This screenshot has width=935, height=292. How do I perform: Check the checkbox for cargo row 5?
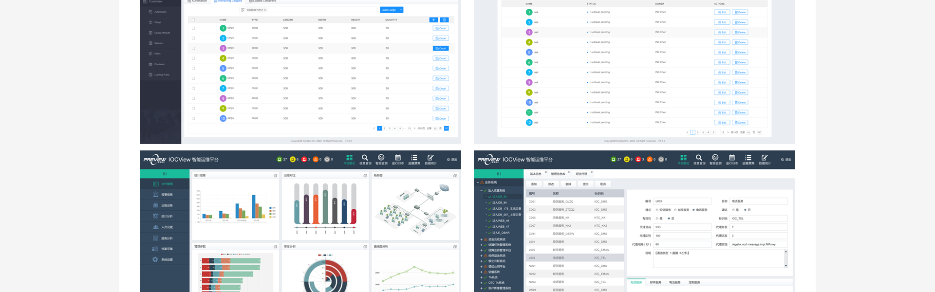pos(193,68)
